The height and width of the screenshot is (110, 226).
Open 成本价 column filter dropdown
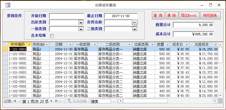coord(187,44)
